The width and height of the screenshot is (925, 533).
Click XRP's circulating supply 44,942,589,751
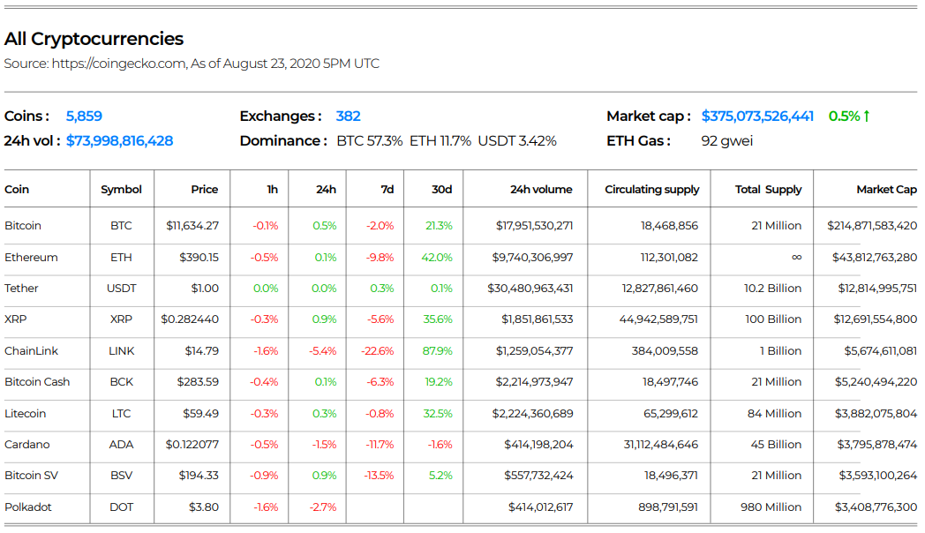pos(658,319)
